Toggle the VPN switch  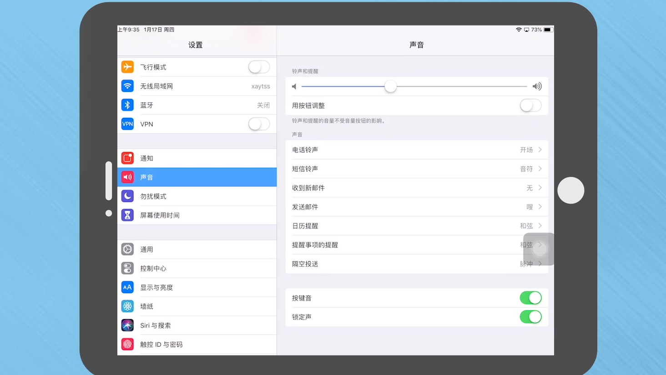[259, 124]
